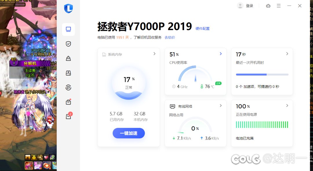Screen dimensions: 313x171
Task: Click the green download arrow icon
Action: tap(174, 138)
